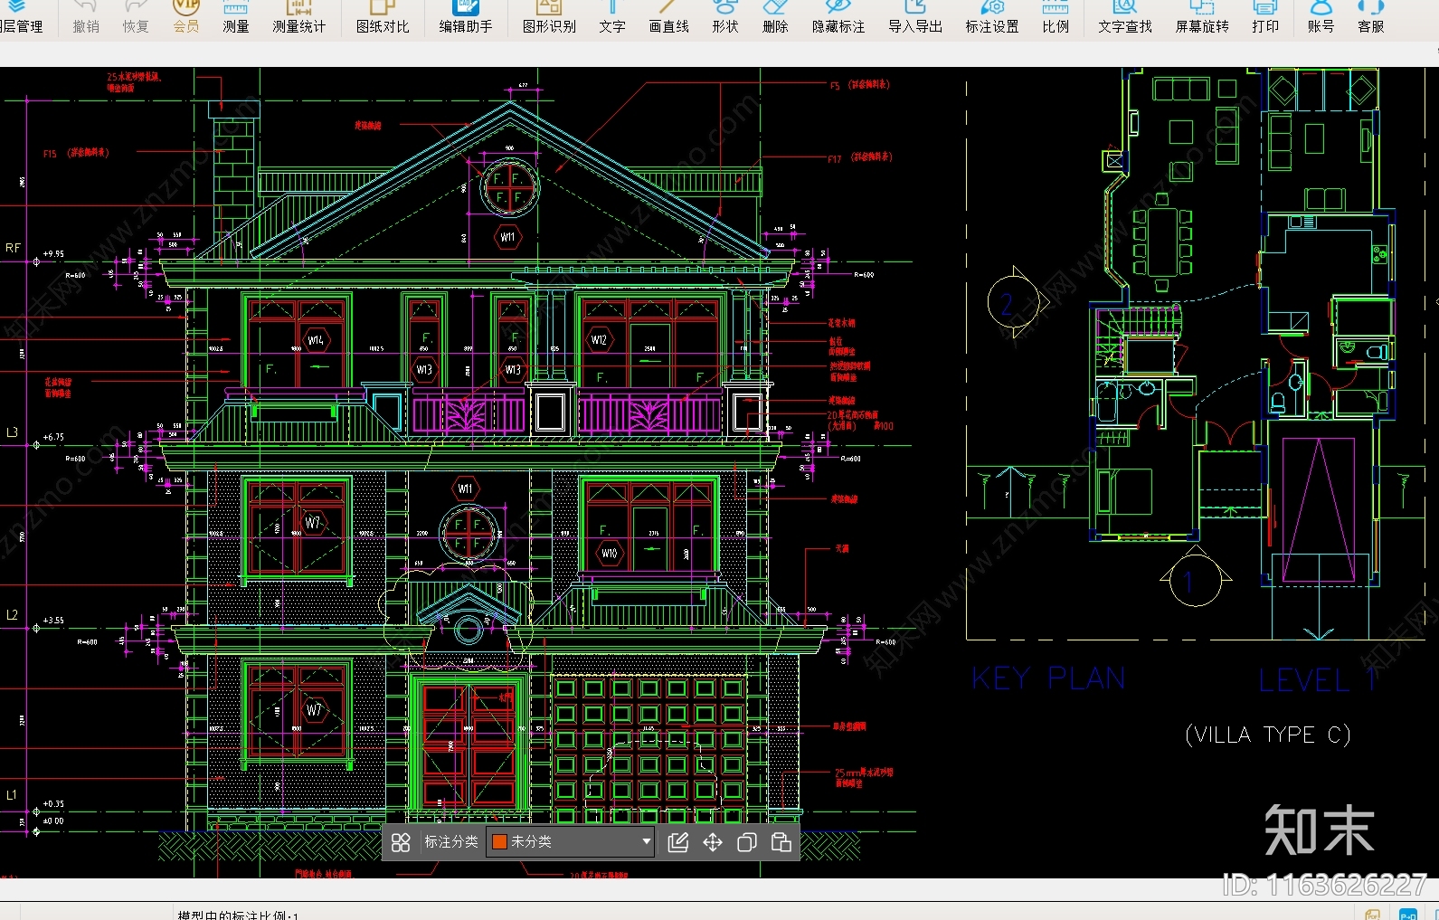Click the RF roof level label
The height and width of the screenshot is (920, 1439).
tap(13, 248)
